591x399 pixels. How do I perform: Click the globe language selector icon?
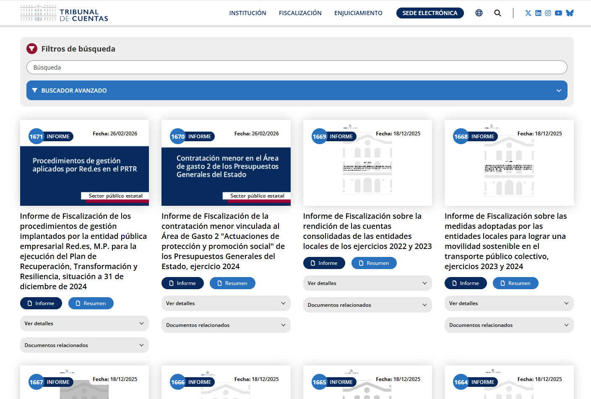click(479, 13)
